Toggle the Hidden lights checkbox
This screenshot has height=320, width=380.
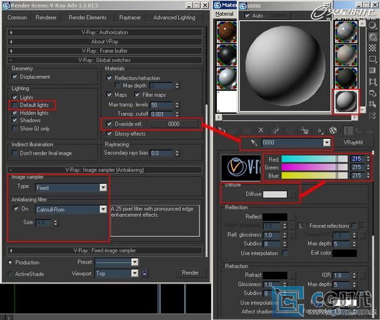[15, 113]
